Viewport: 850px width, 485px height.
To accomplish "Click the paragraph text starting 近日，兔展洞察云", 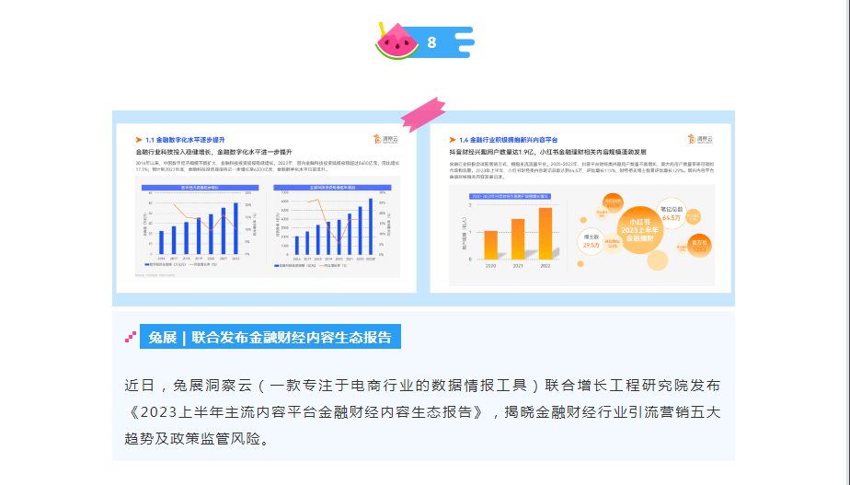I will pyautogui.click(x=422, y=411).
